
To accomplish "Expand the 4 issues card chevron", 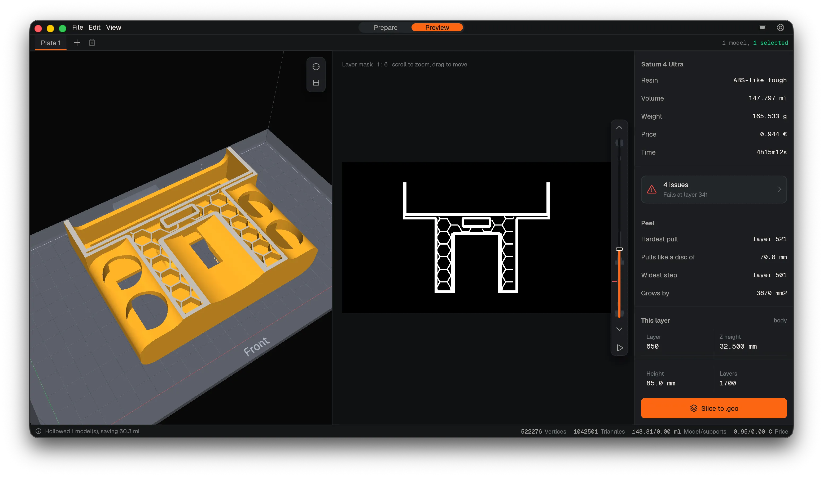I will pos(780,190).
